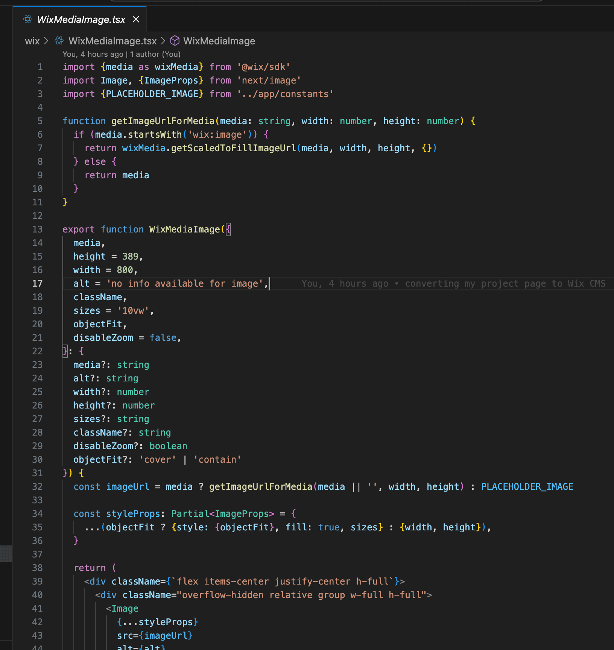Click 'false' on the disableZoom line
The image size is (614, 650).
pyautogui.click(x=163, y=338)
